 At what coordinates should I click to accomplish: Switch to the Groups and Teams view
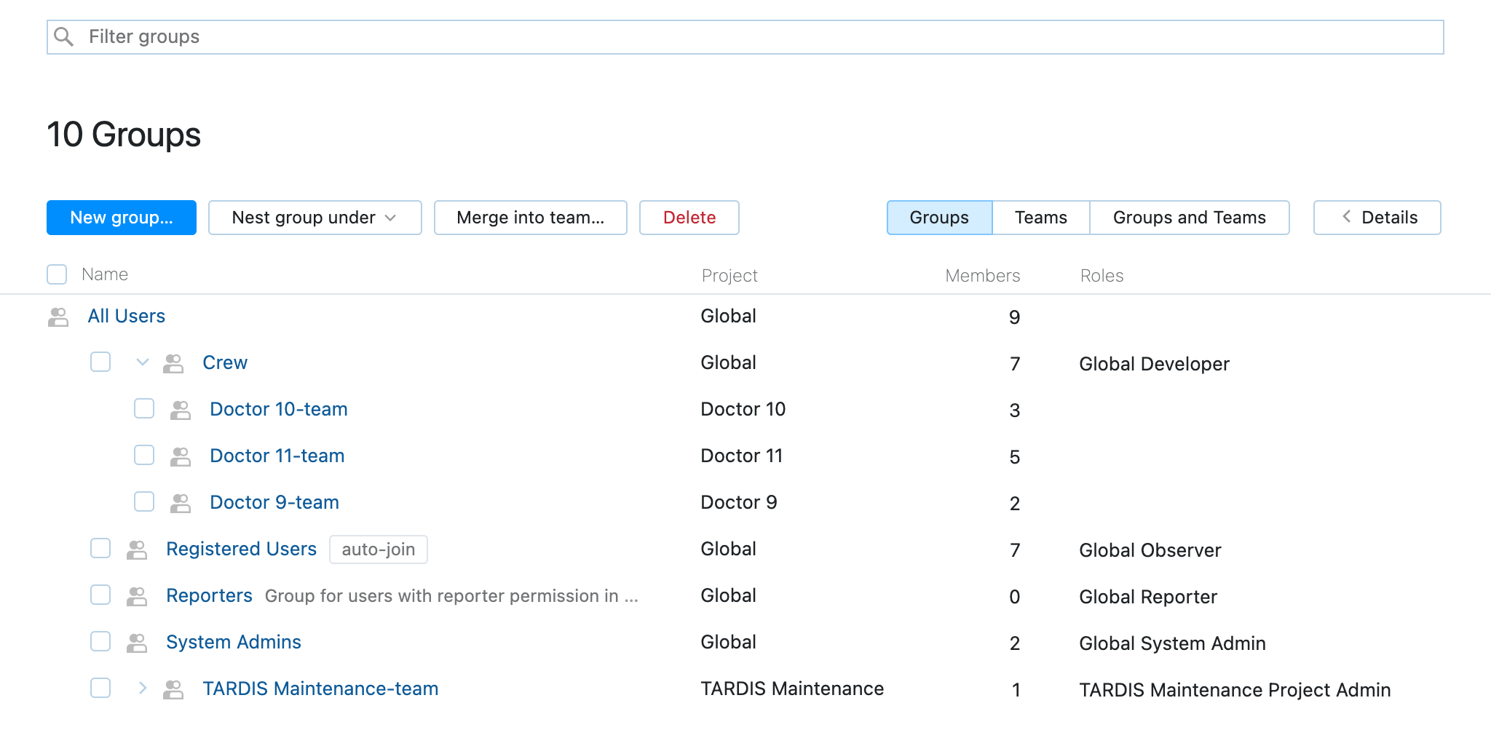pyautogui.click(x=1189, y=217)
